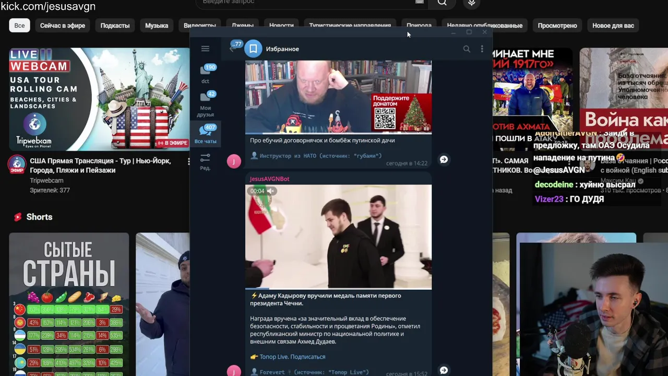Image resolution: width=668 pixels, height=376 pixels.
Task: Select the Все filter chip
Action: pyautogui.click(x=19, y=26)
